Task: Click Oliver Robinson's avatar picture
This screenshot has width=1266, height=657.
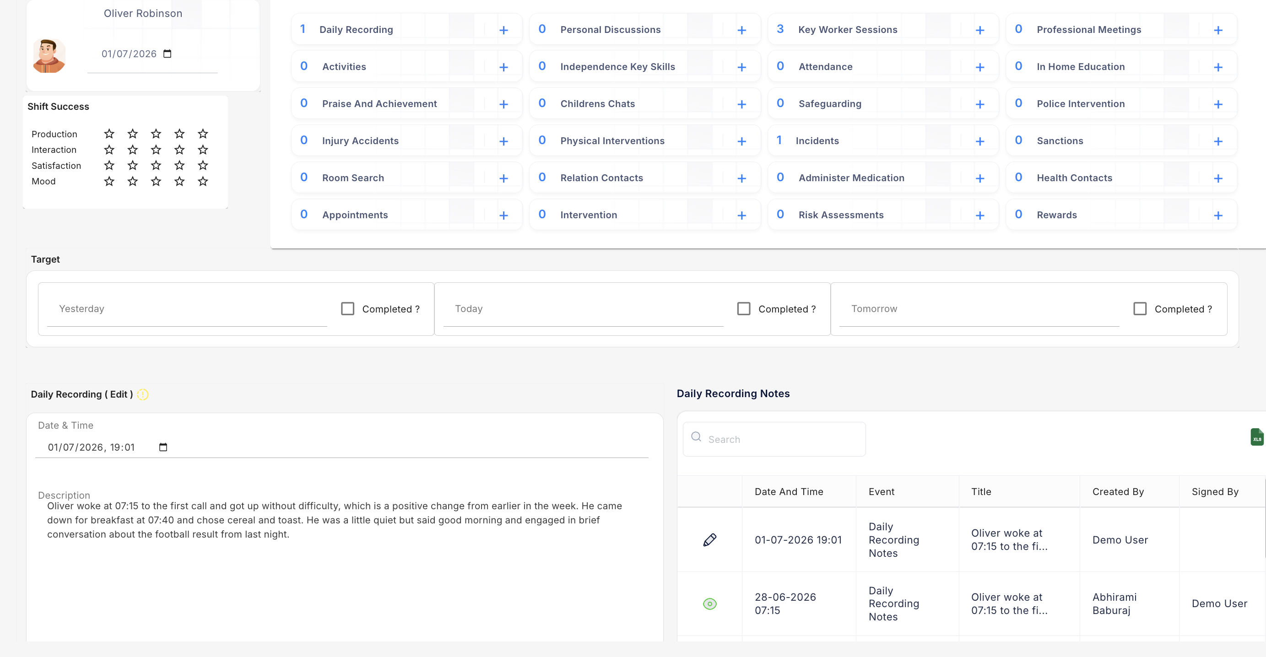Action: (49, 55)
